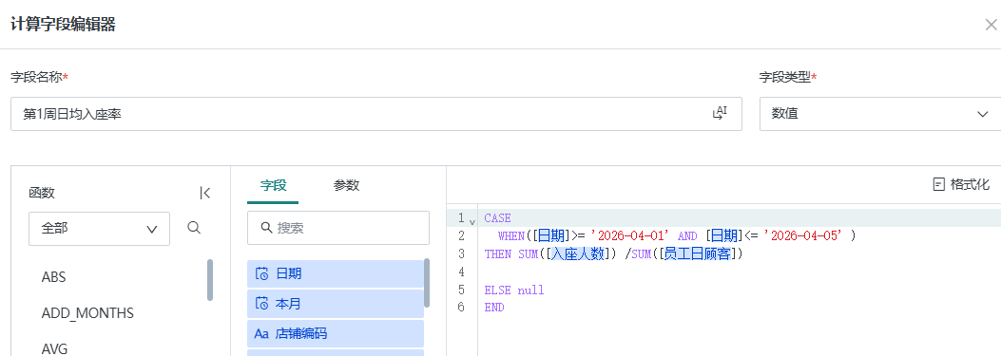1001x356 pixels.
Task: Open the 字段类型 数值 dropdown
Action: pyautogui.click(x=879, y=114)
